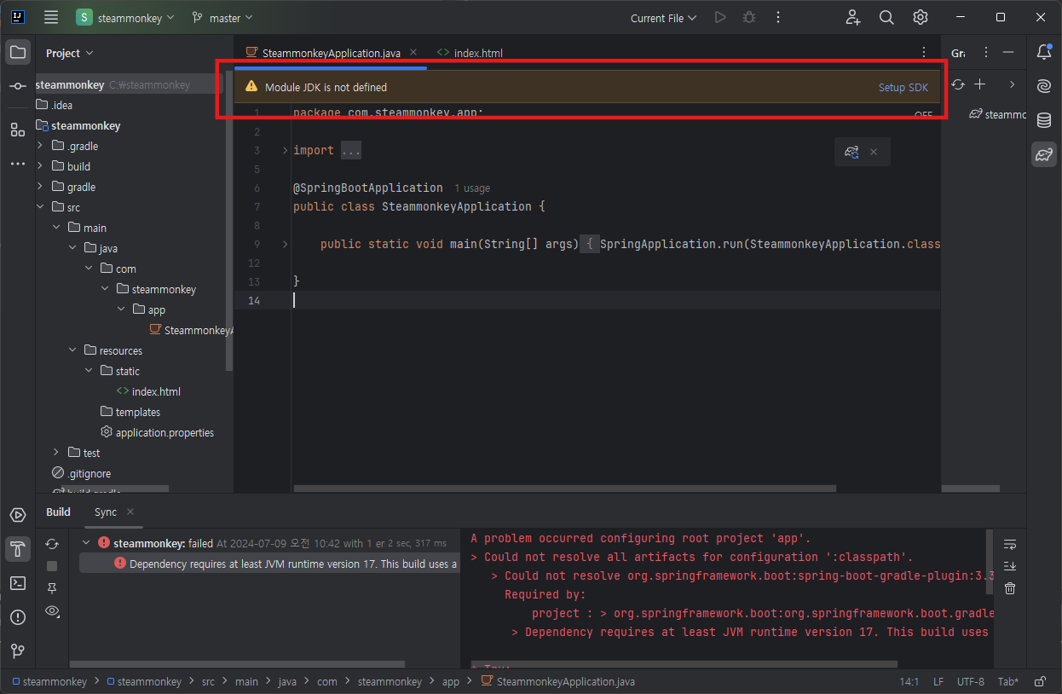Toggle soft-wrap in build output

[1010, 544]
